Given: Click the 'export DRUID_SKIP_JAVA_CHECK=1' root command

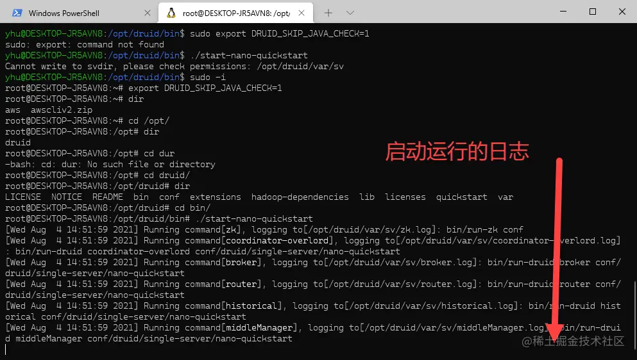Looking at the screenshot, I should click(205, 88).
